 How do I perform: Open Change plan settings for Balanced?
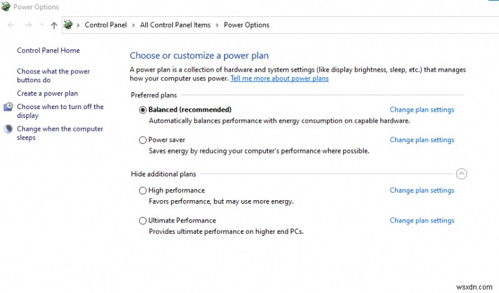[422, 110]
